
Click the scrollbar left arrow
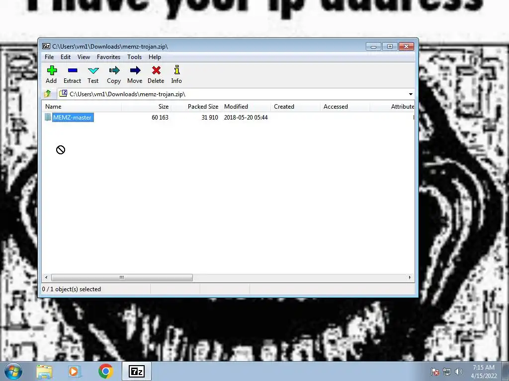[46, 277]
